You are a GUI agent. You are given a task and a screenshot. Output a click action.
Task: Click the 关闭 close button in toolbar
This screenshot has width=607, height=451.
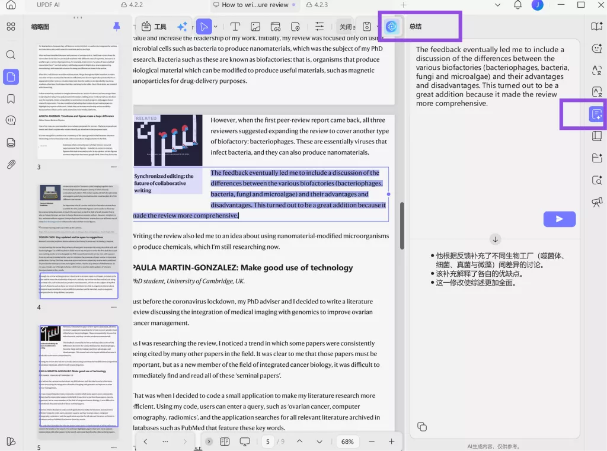pyautogui.click(x=346, y=26)
